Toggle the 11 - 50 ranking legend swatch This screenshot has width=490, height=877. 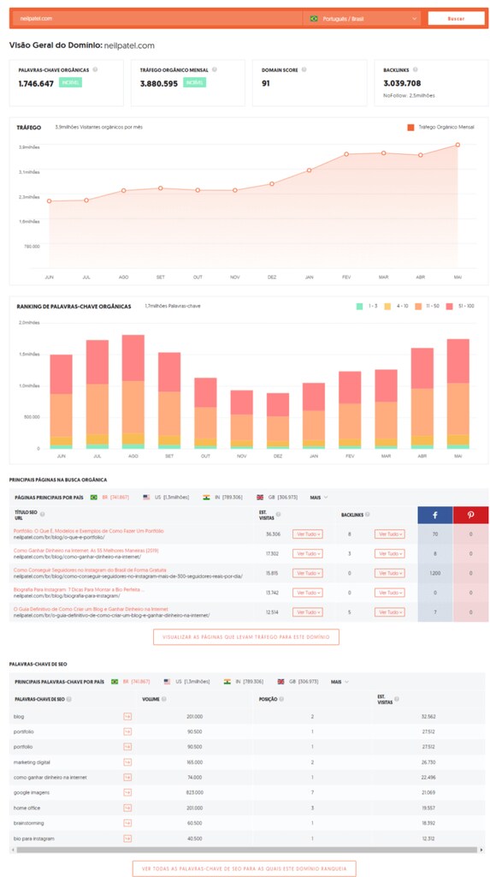pyautogui.click(x=417, y=307)
